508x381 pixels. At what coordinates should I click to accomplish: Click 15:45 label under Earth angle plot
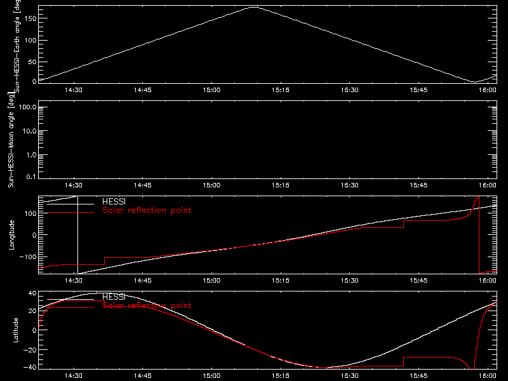pos(418,90)
